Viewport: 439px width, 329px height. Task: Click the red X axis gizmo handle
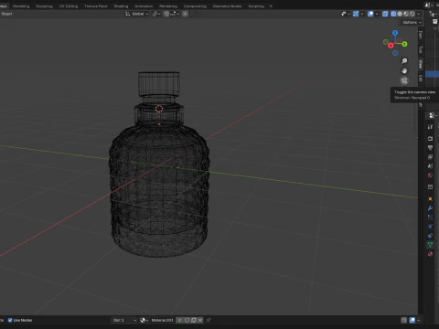[391, 46]
